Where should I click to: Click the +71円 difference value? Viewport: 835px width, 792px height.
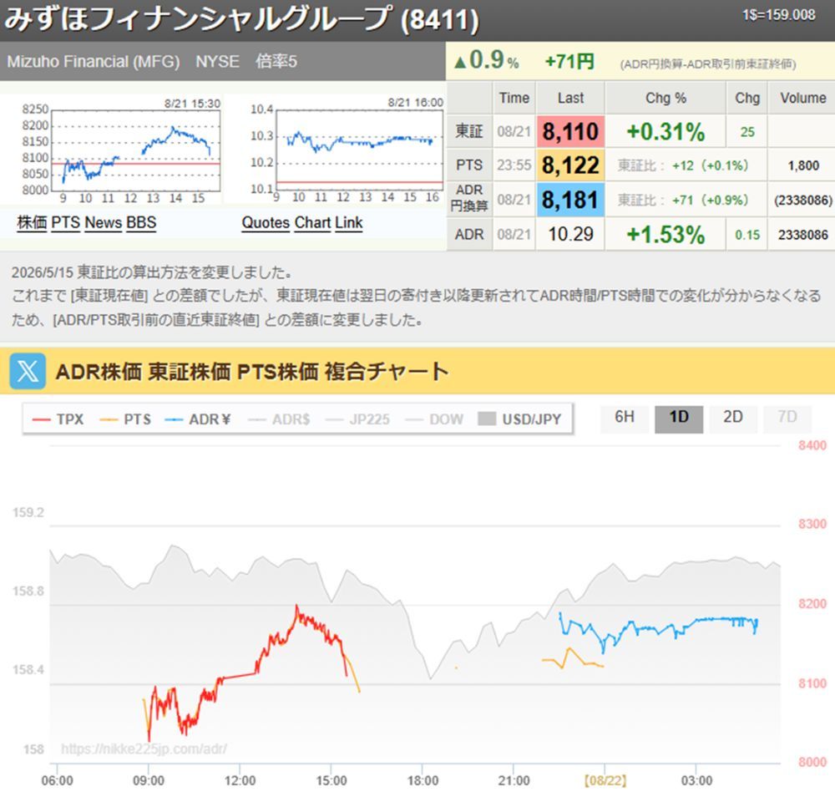pyautogui.click(x=569, y=61)
